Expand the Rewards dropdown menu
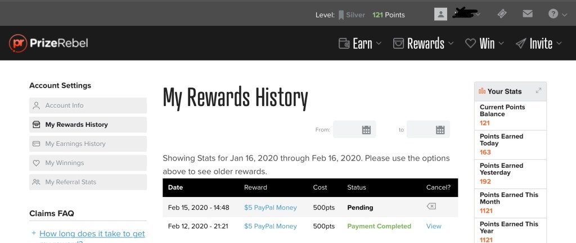 pos(424,43)
